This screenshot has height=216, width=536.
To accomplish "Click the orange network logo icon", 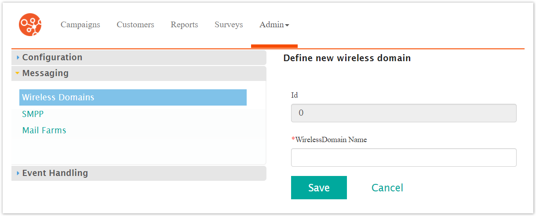I will pos(30,25).
